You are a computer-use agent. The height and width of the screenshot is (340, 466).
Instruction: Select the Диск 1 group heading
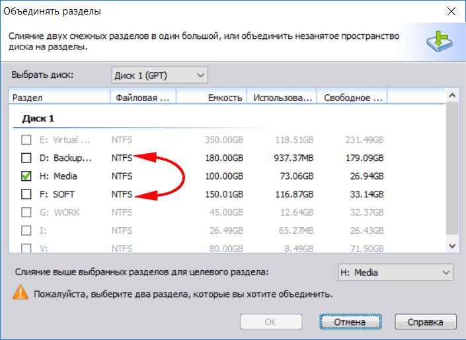pos(38,118)
